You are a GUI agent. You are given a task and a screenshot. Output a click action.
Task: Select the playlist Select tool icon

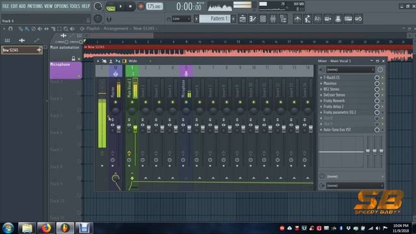[59, 29]
